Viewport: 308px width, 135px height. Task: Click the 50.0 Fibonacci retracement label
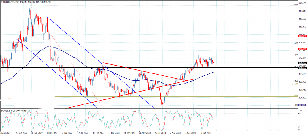[x=296, y=55]
